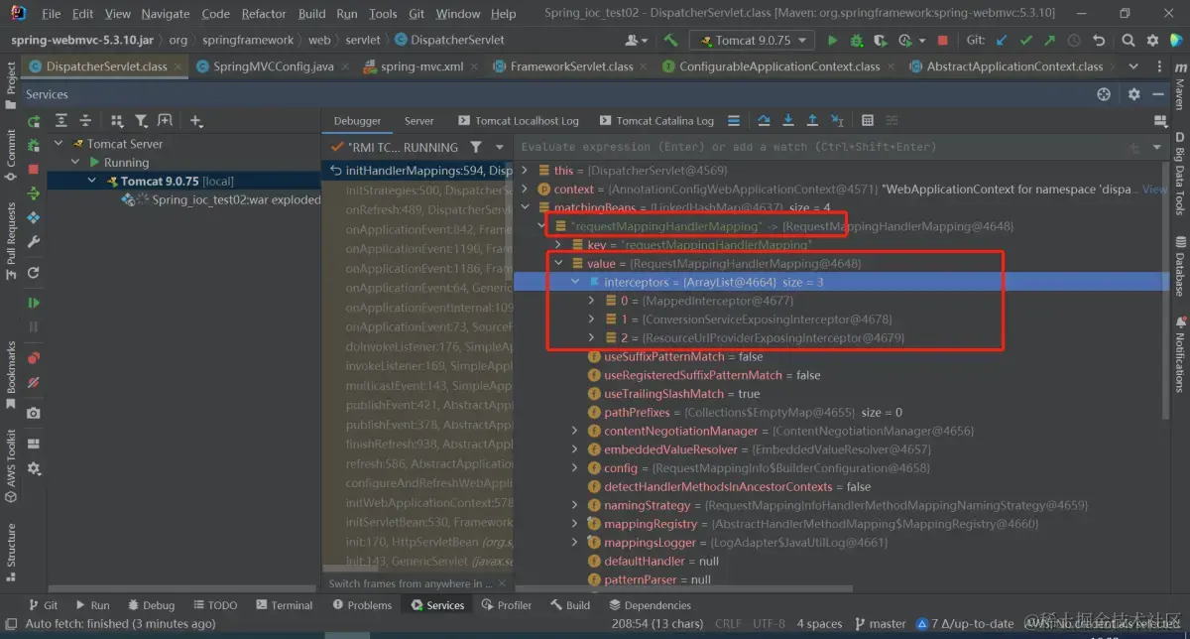Collapse all services tree icon
This screenshot has height=639, width=1190.
coord(85,121)
